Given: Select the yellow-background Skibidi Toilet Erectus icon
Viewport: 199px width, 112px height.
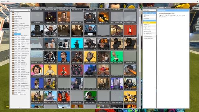Looking at the screenshot, I should 50,71.
